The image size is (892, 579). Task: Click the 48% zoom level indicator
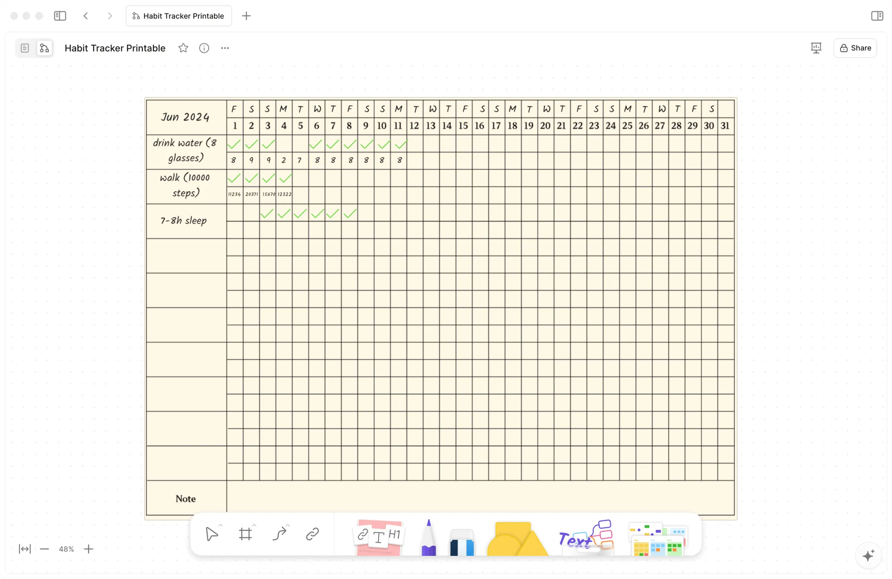pos(66,549)
